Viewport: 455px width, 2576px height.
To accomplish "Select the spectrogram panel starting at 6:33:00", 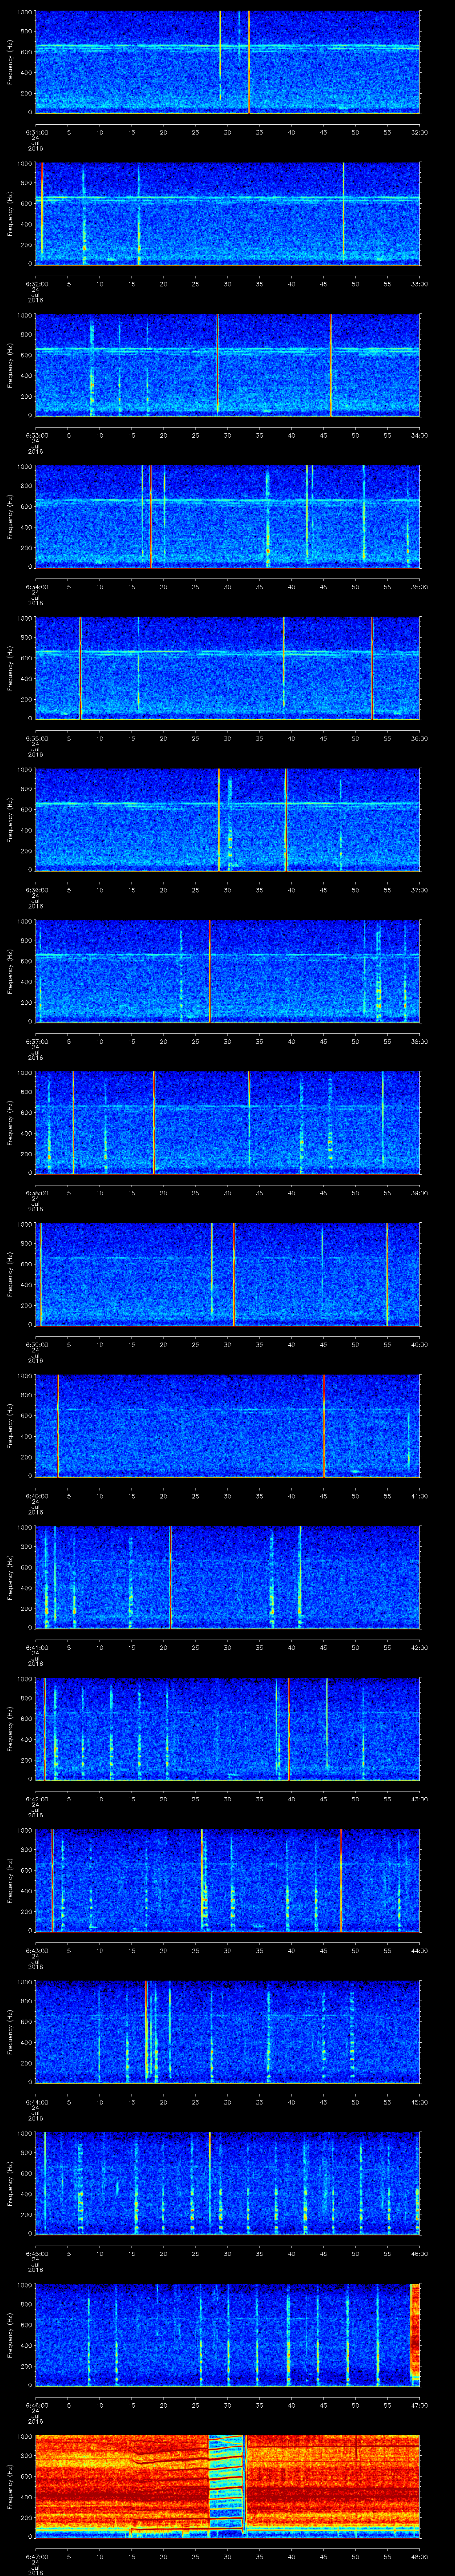I will tap(227, 365).
